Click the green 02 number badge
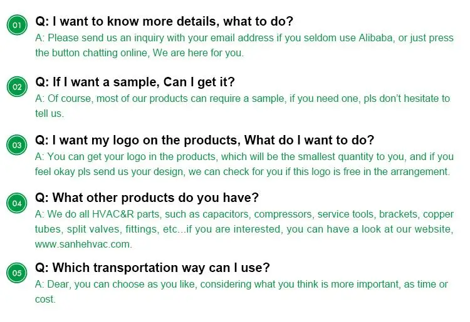The image size is (470, 322). point(17,86)
